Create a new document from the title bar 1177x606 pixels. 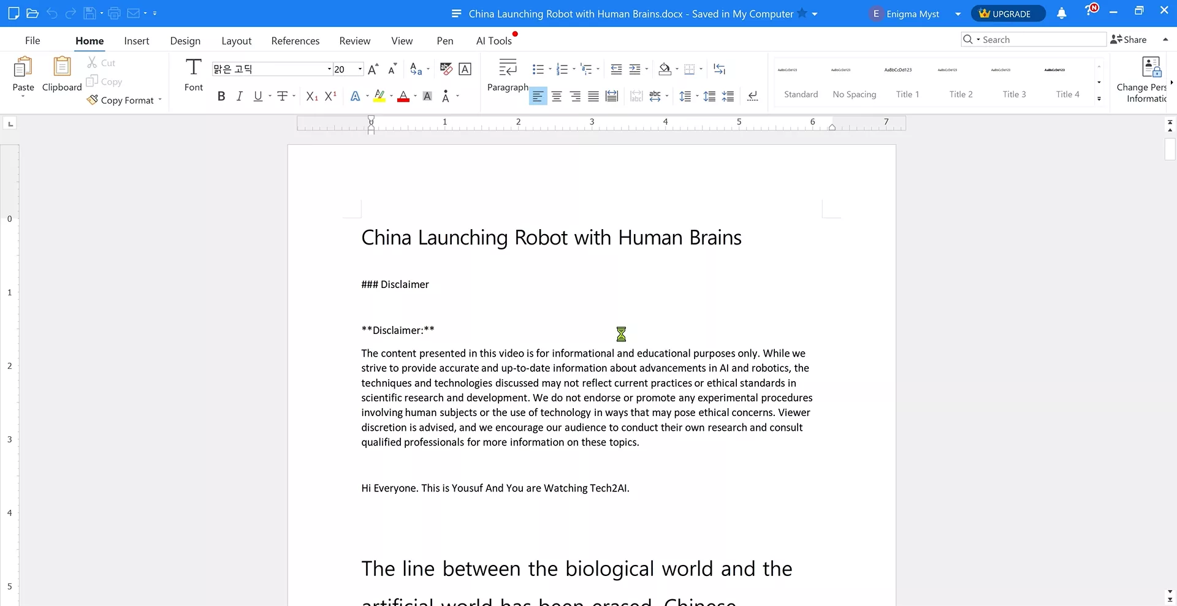(x=13, y=13)
